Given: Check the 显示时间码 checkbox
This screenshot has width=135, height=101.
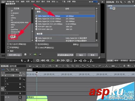Looking at the screenshot, I should [x=36, y=44].
